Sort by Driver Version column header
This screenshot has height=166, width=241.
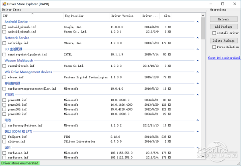click(x=122, y=16)
